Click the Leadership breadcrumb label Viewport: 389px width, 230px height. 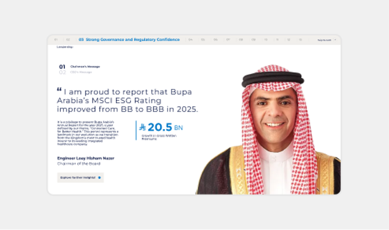tap(65, 47)
